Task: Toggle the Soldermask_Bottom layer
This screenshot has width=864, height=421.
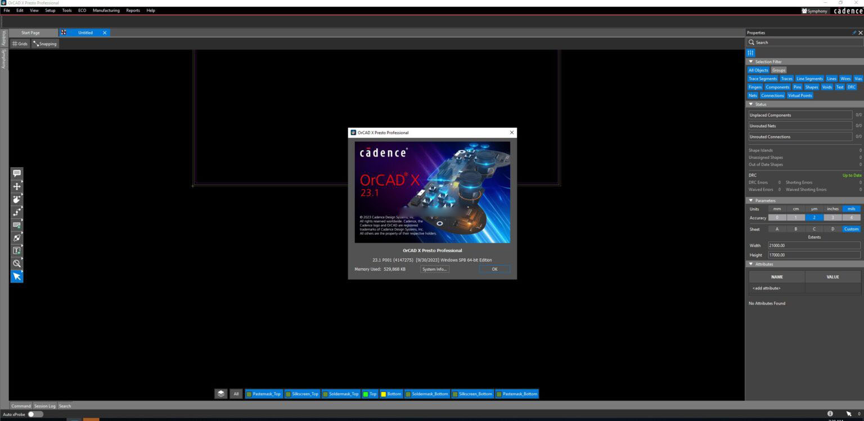Action: click(x=426, y=394)
